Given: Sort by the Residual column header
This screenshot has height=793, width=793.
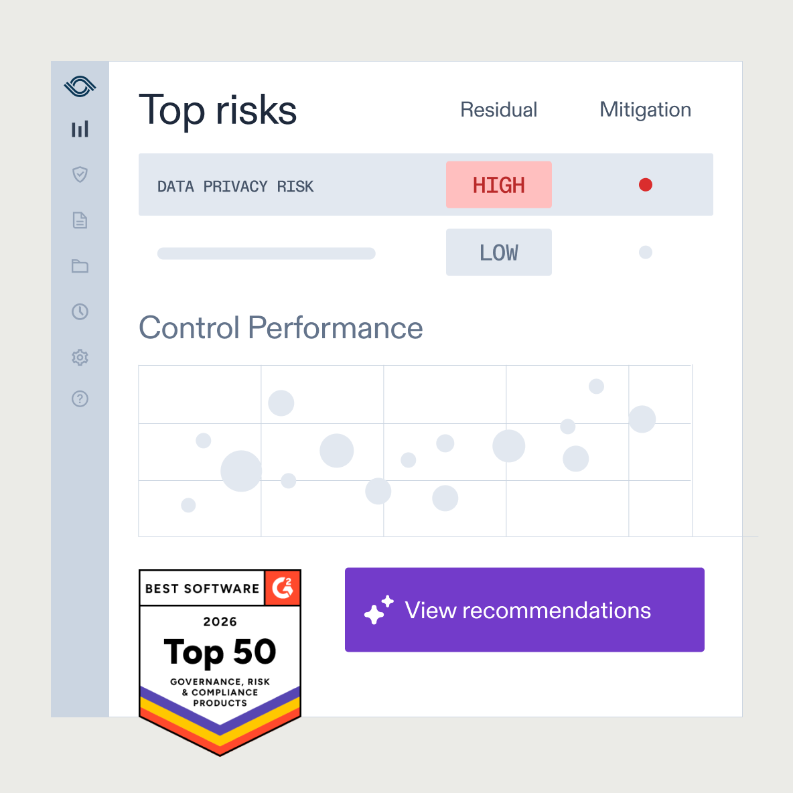Looking at the screenshot, I should tap(498, 109).
